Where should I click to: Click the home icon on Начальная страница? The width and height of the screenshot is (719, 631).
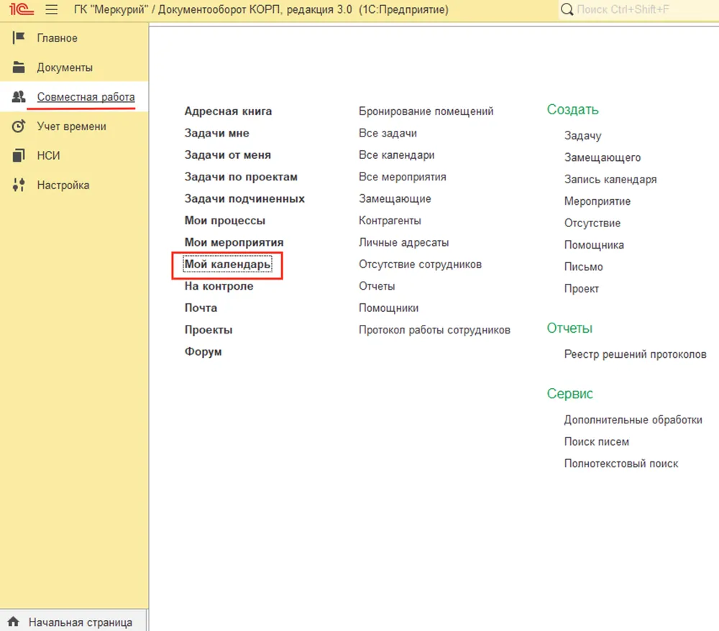[13, 622]
